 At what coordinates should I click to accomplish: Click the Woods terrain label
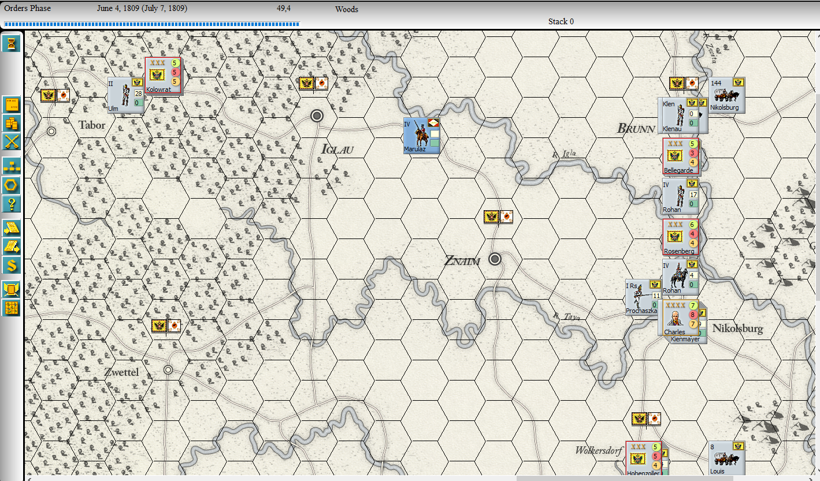[x=347, y=10]
